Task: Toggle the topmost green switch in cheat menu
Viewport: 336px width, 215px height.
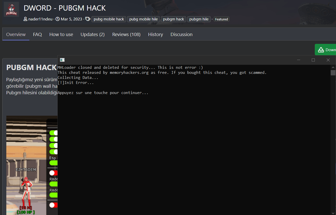Action: (x=54, y=133)
